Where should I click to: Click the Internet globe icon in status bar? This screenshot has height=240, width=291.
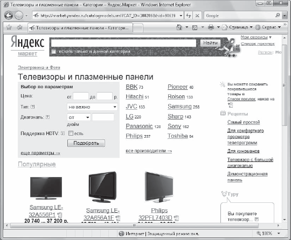(x=121, y=234)
